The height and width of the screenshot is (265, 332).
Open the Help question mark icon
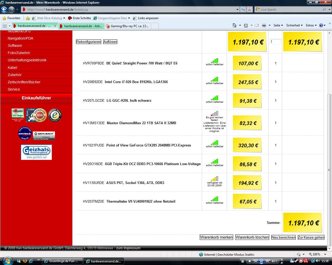[x=321, y=25]
